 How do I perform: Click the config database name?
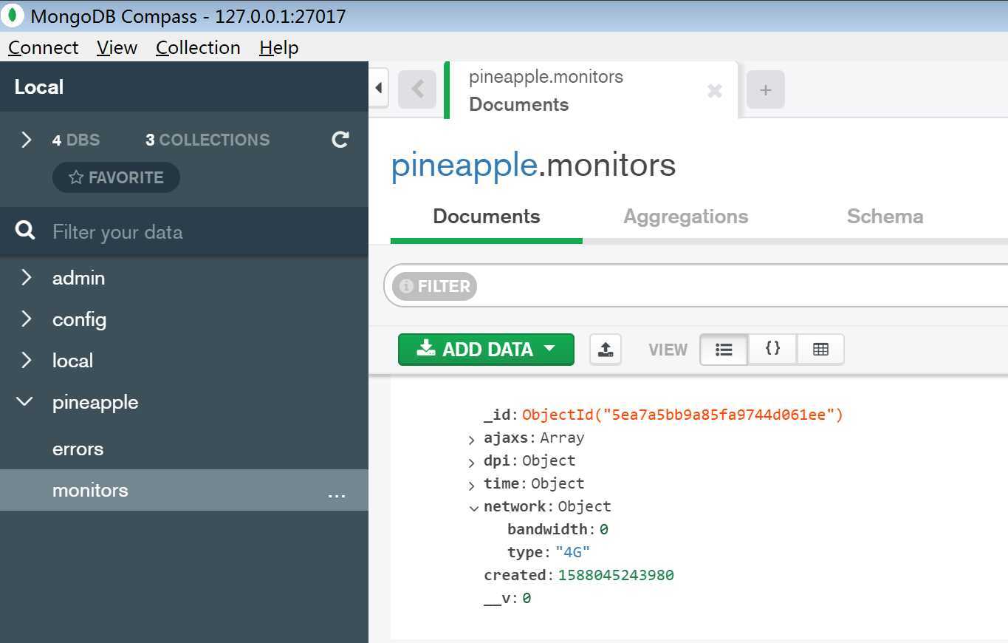(x=79, y=319)
